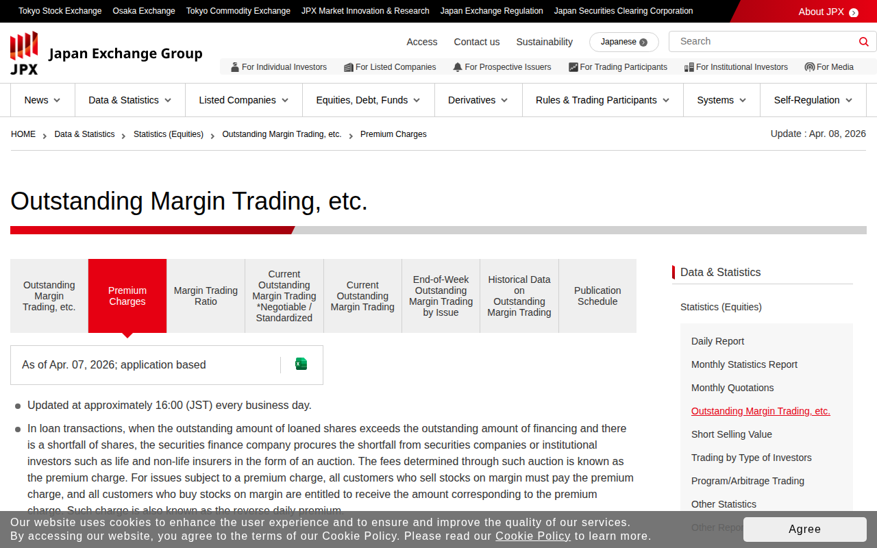This screenshot has height=548, width=877.
Task: Click the 'As of Apr. 07, 2026; application based' text
Action: (114, 365)
